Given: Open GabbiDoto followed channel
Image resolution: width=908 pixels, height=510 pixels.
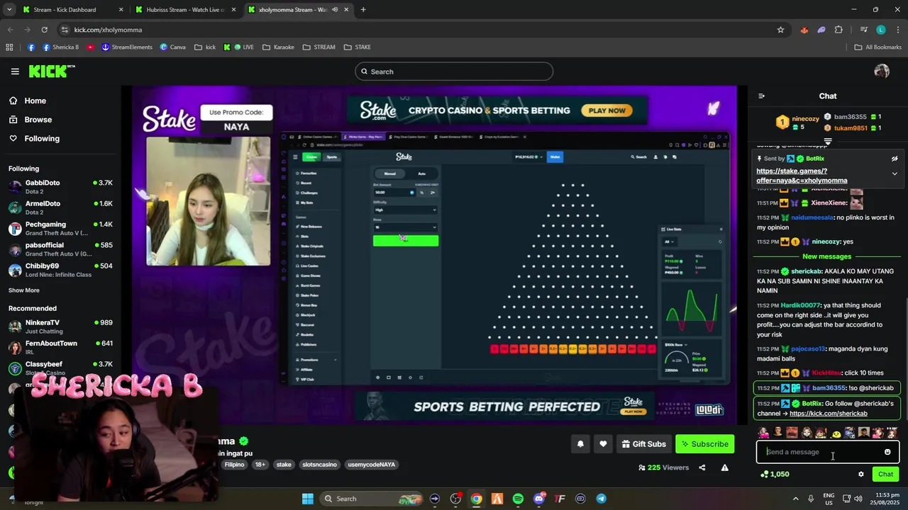Looking at the screenshot, I should pyautogui.click(x=60, y=187).
